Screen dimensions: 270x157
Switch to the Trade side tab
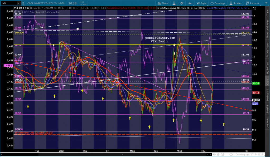coord(267,13)
